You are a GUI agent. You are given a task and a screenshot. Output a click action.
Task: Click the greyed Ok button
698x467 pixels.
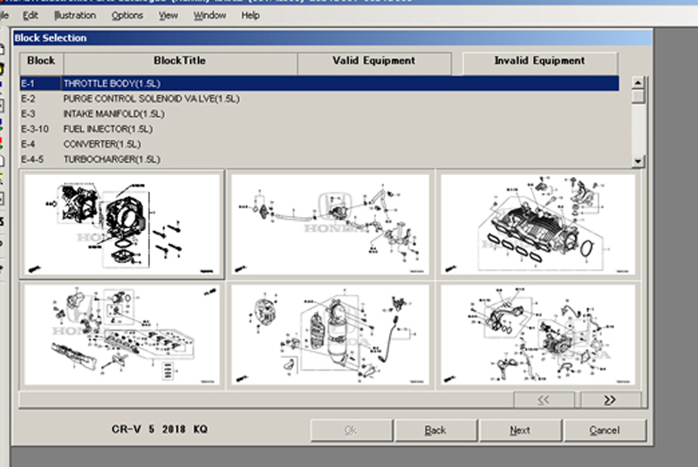[x=352, y=430]
